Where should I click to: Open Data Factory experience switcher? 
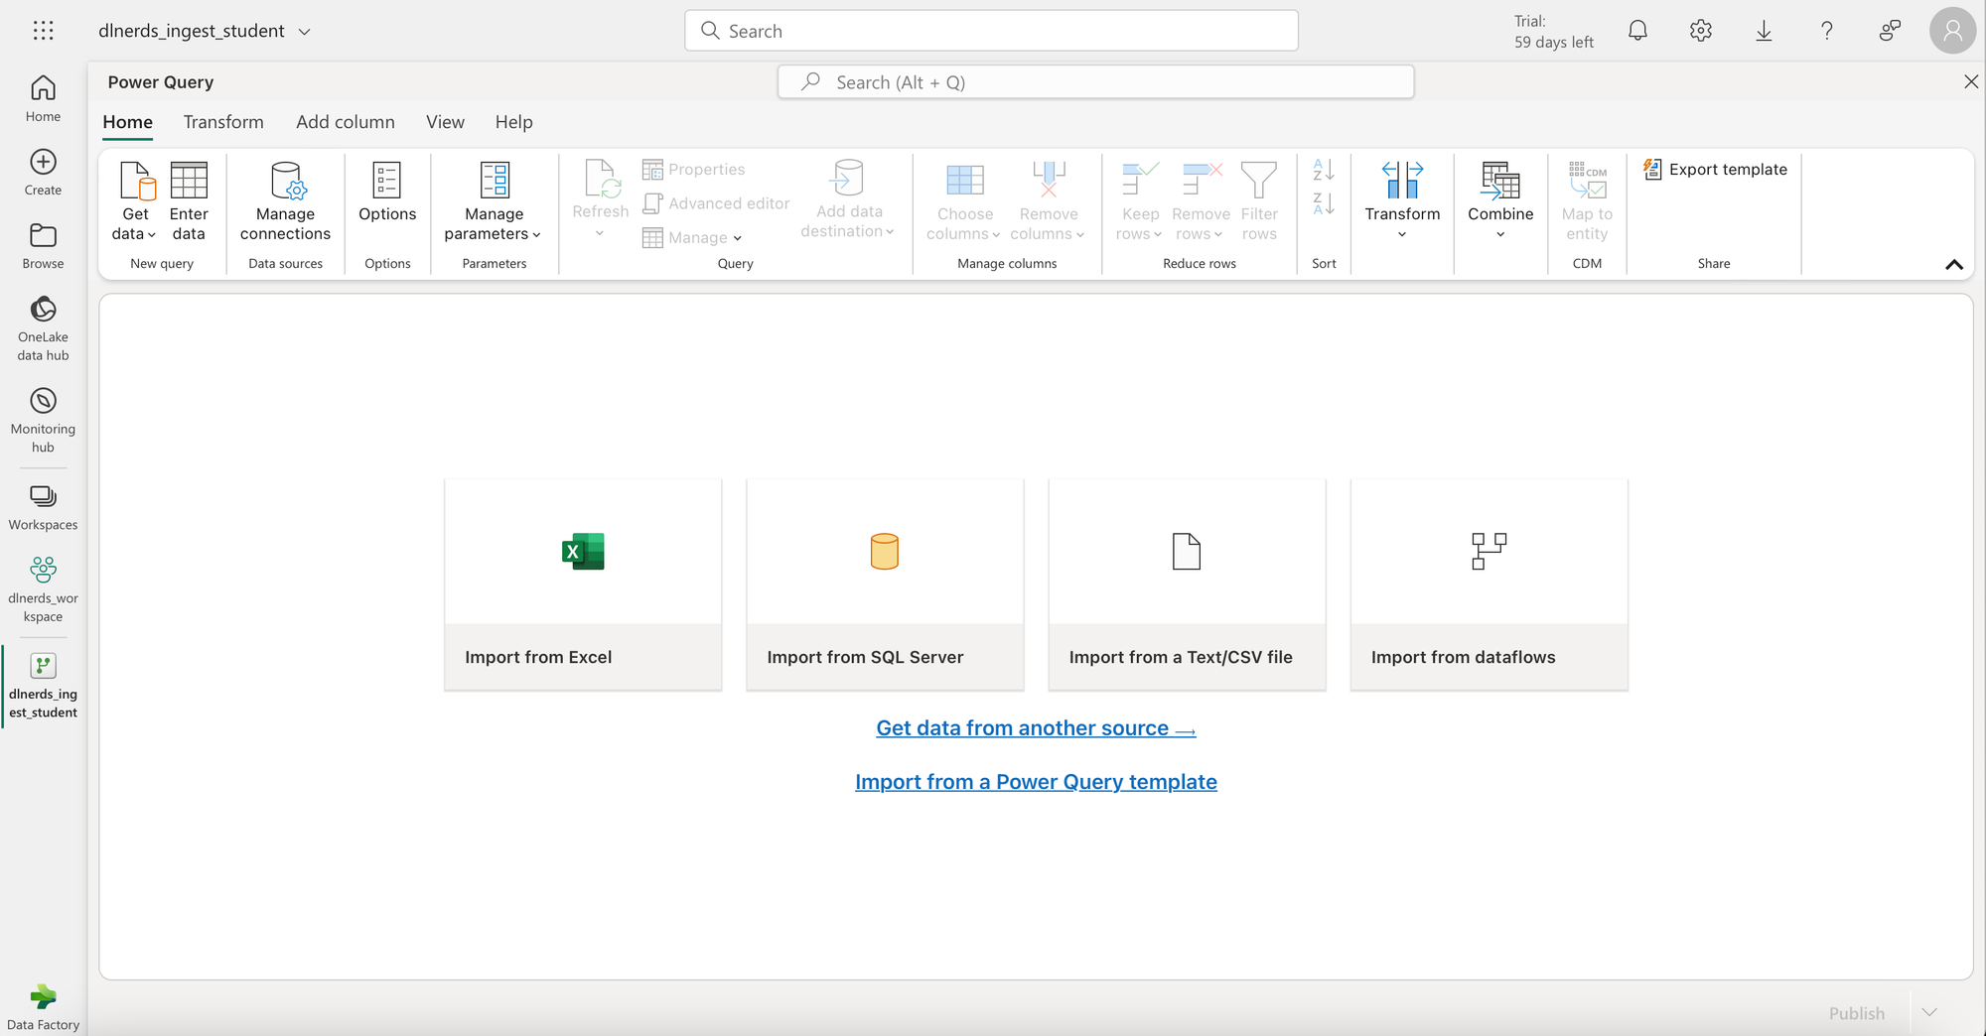point(43,1007)
